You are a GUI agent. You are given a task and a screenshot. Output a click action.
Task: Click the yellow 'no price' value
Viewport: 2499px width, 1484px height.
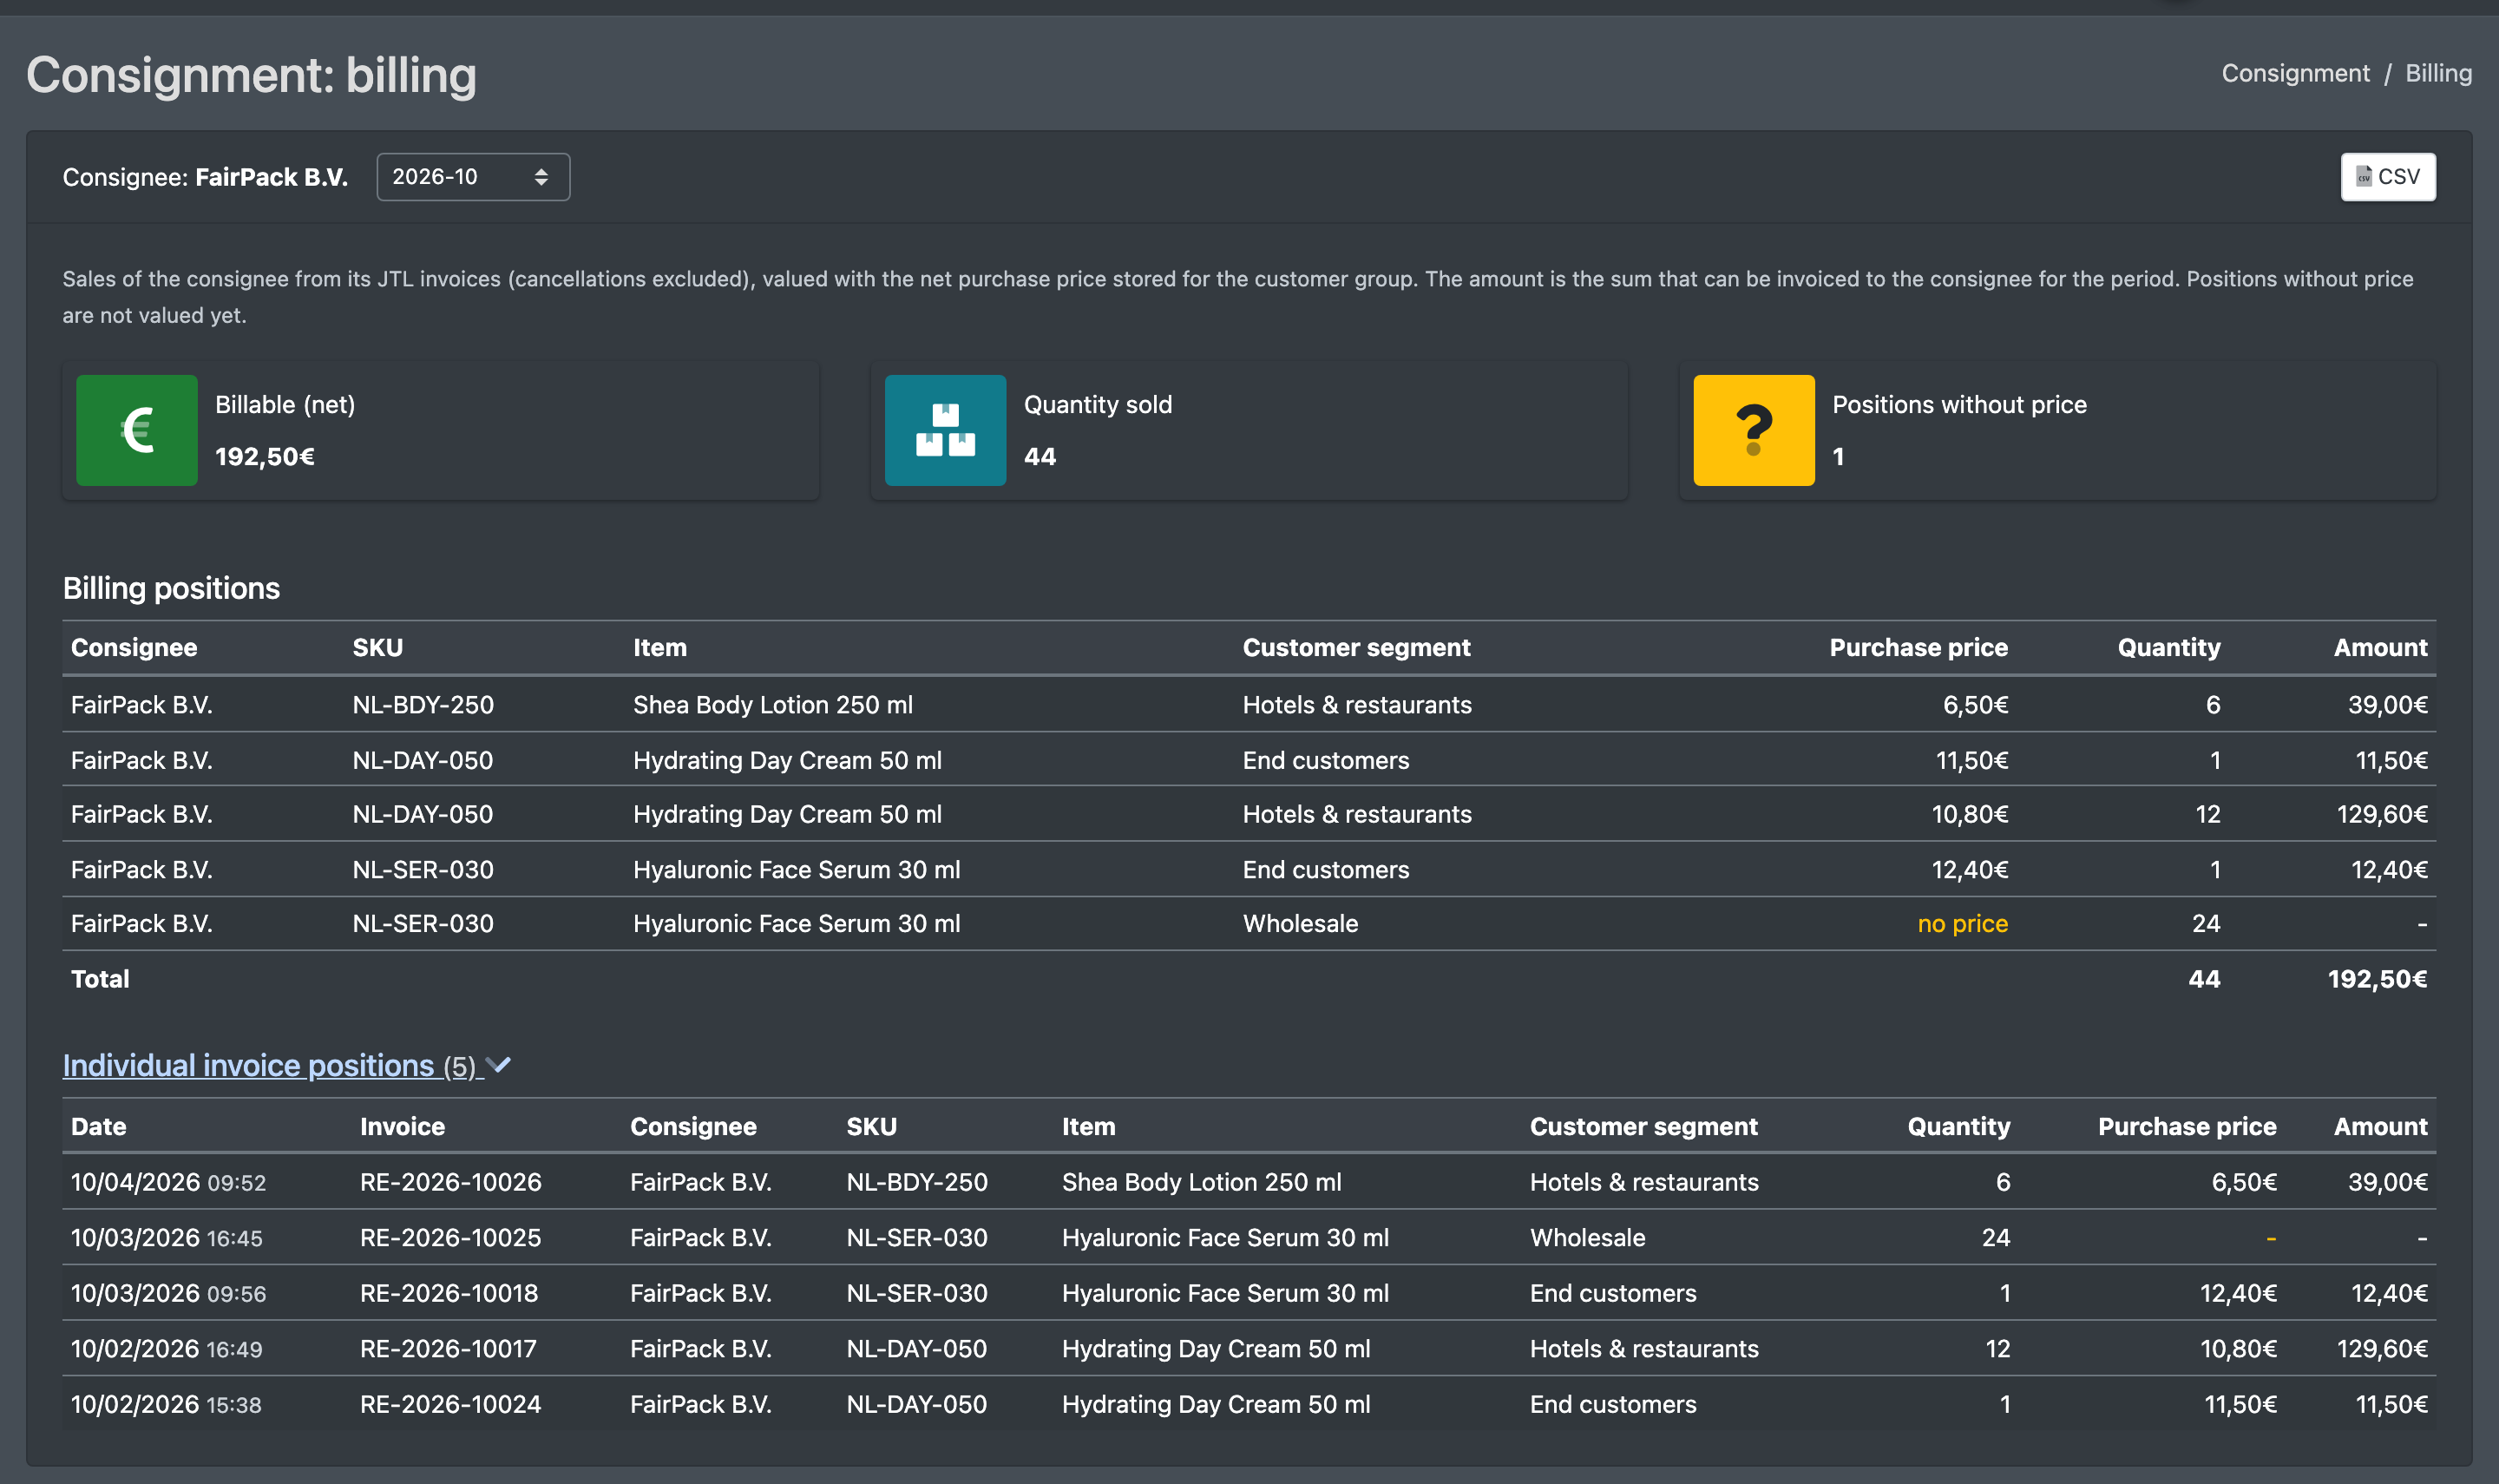coord(1962,923)
